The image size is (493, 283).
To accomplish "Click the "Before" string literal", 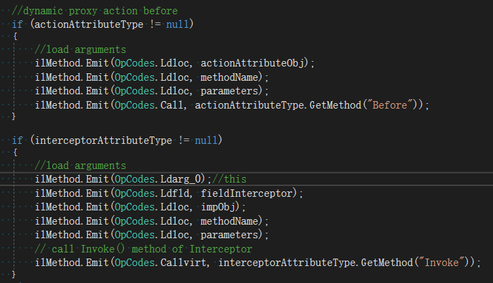I will pyautogui.click(x=404, y=104).
